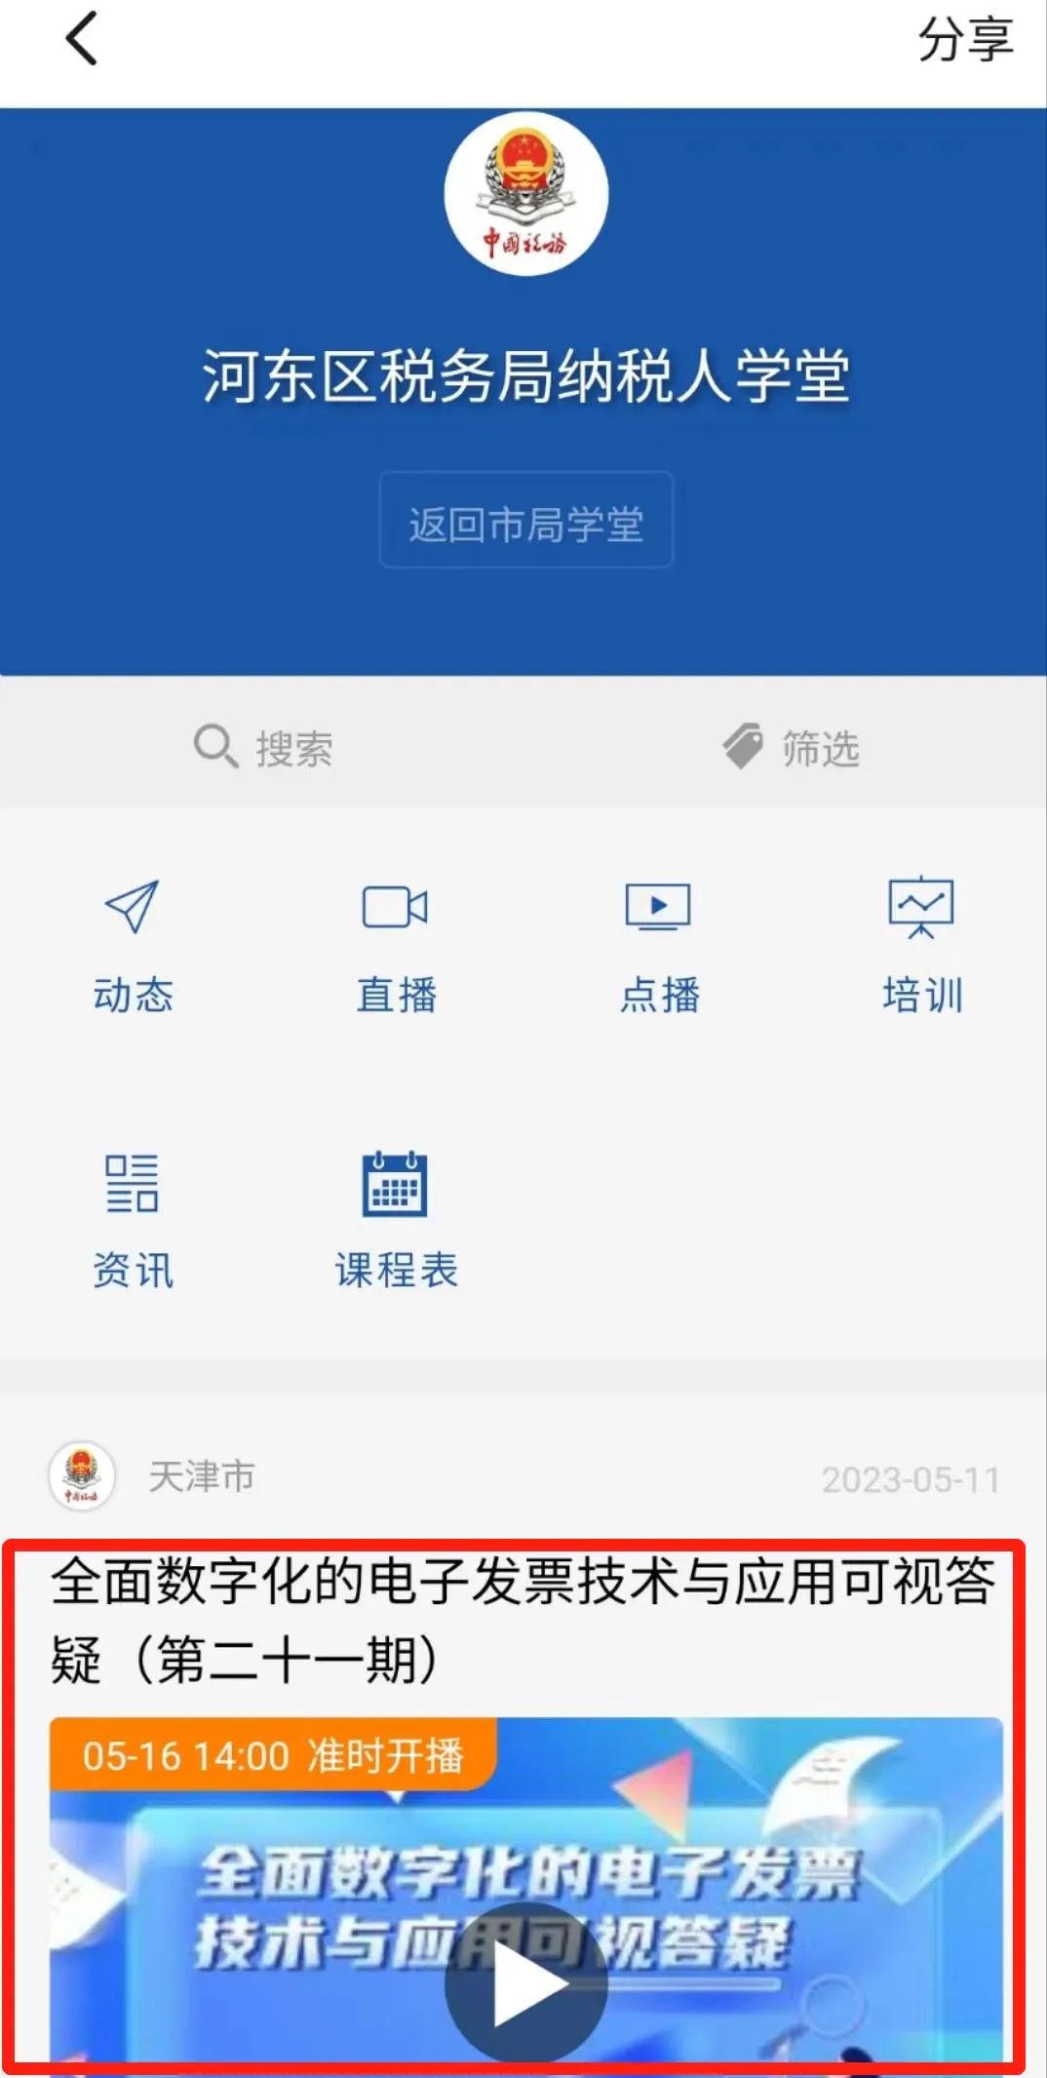Open the 筛选 filter option
Image resolution: width=1047 pixels, height=2078 pixels.
(x=791, y=748)
